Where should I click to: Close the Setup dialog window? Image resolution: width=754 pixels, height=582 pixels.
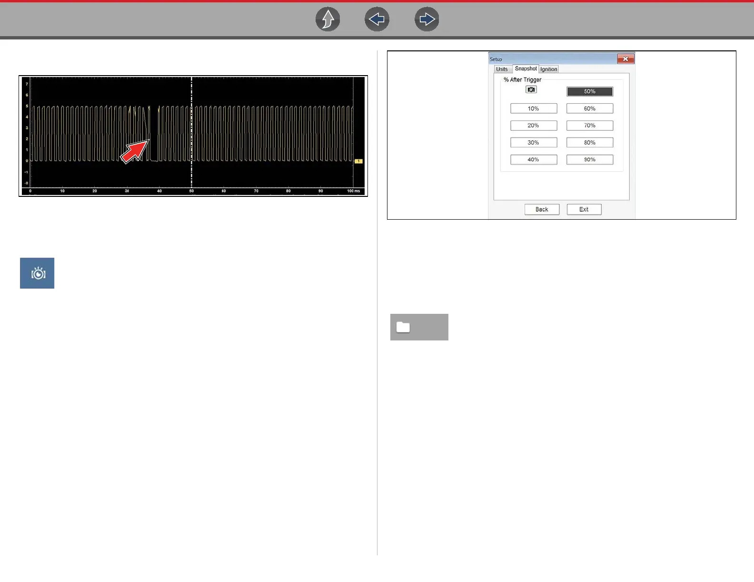tap(625, 59)
